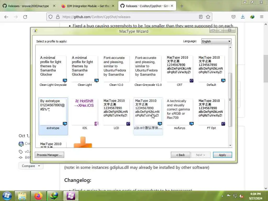This screenshot has height=201, width=268.
Task: Click the Internet Download Manager taskbar icon
Action: coord(54,196)
